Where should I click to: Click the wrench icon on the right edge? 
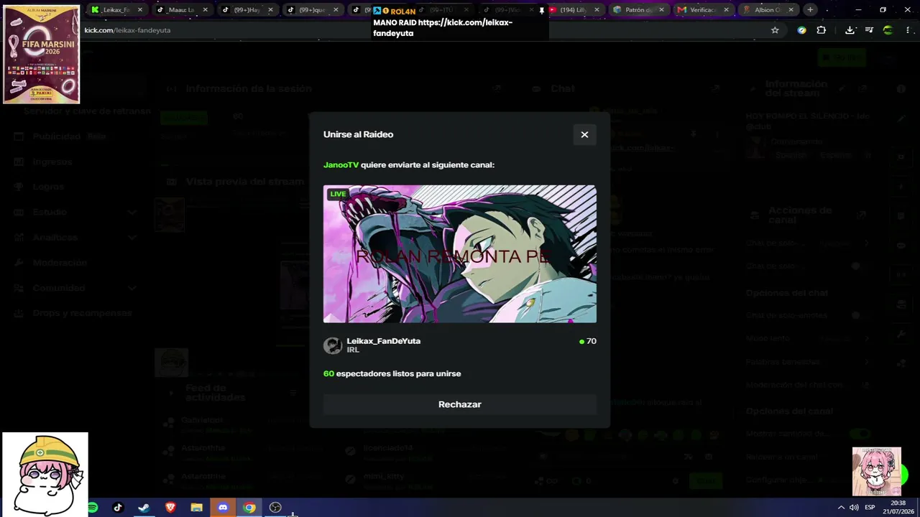901,333
